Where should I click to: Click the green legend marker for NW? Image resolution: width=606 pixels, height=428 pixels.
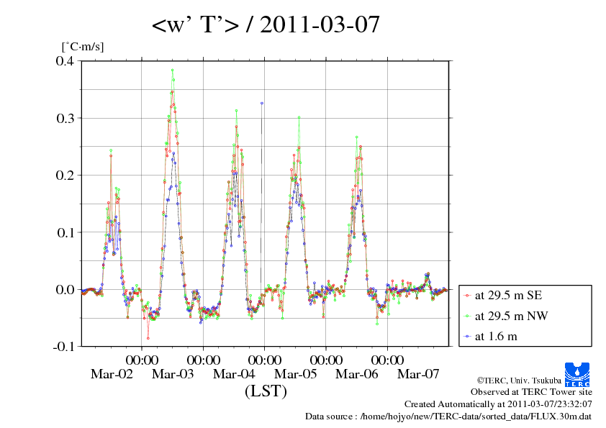467,316
